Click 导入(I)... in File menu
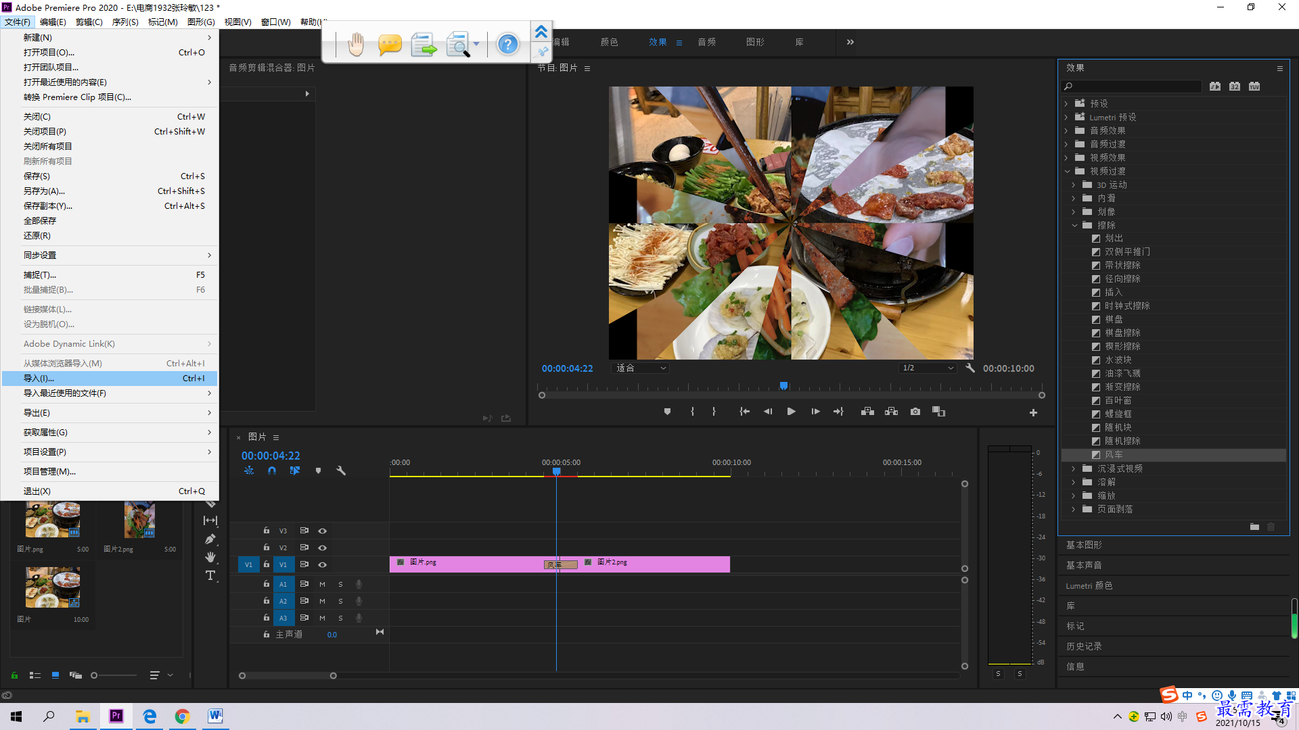This screenshot has height=730, width=1299. point(110,379)
